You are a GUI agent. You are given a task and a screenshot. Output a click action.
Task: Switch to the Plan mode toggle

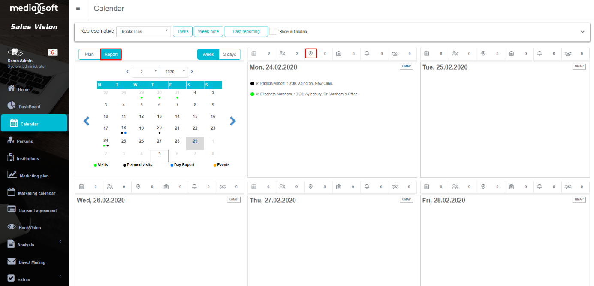pyautogui.click(x=89, y=54)
